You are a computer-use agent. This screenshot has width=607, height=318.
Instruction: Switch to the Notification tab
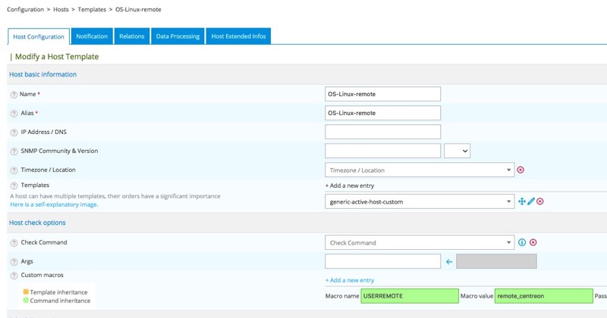92,36
